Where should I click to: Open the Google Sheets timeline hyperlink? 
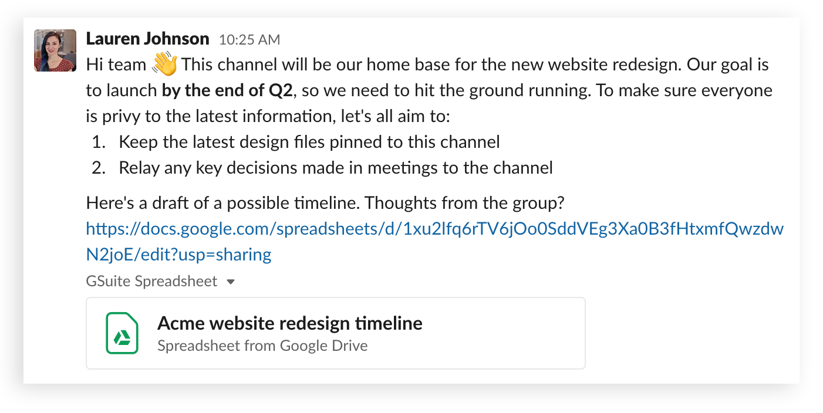(x=434, y=229)
